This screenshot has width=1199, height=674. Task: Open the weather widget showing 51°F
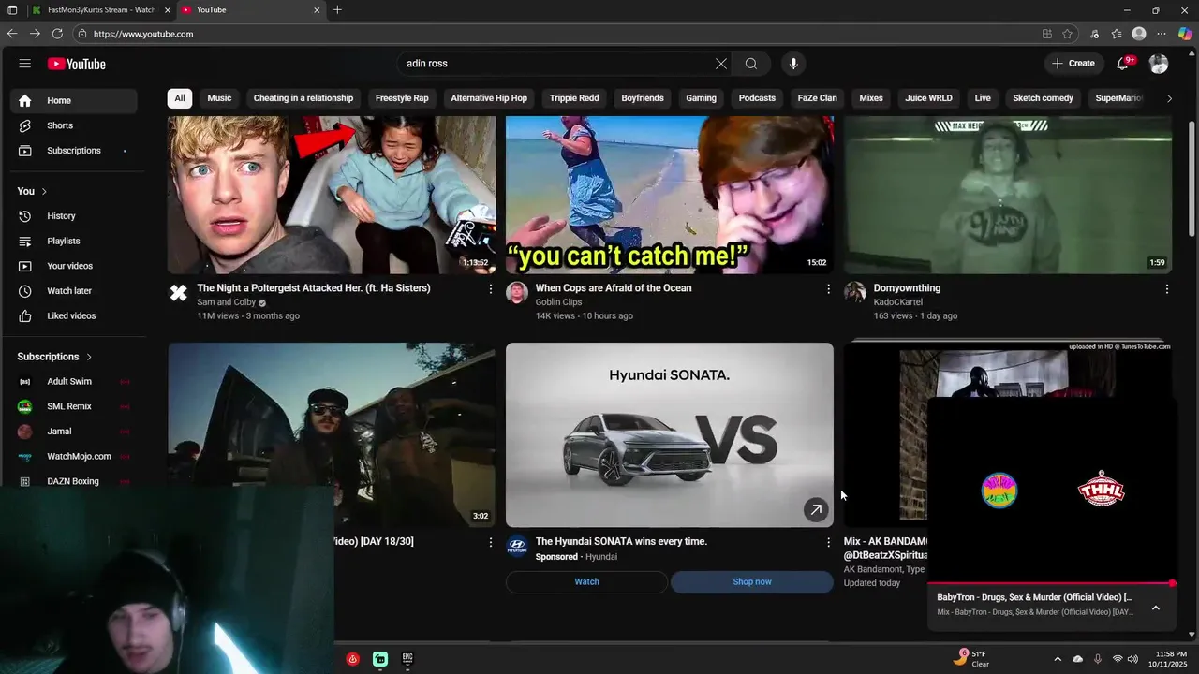pos(970,659)
